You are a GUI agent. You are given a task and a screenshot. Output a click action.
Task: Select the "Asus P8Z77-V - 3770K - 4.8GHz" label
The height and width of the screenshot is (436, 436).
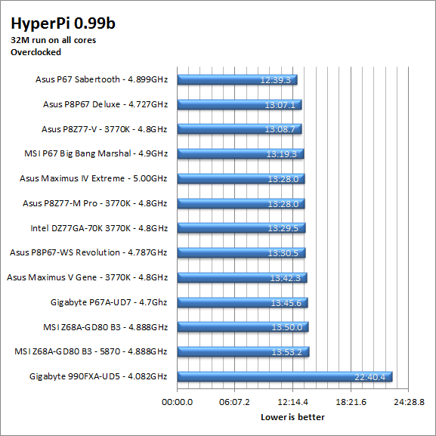coord(104,129)
